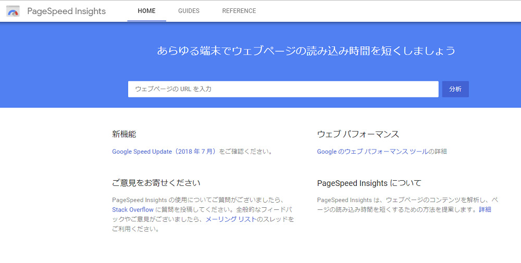This screenshot has width=521, height=263.
Task: Open Google のウェブ パフォーマンス ツール link
Action: click(x=373, y=152)
